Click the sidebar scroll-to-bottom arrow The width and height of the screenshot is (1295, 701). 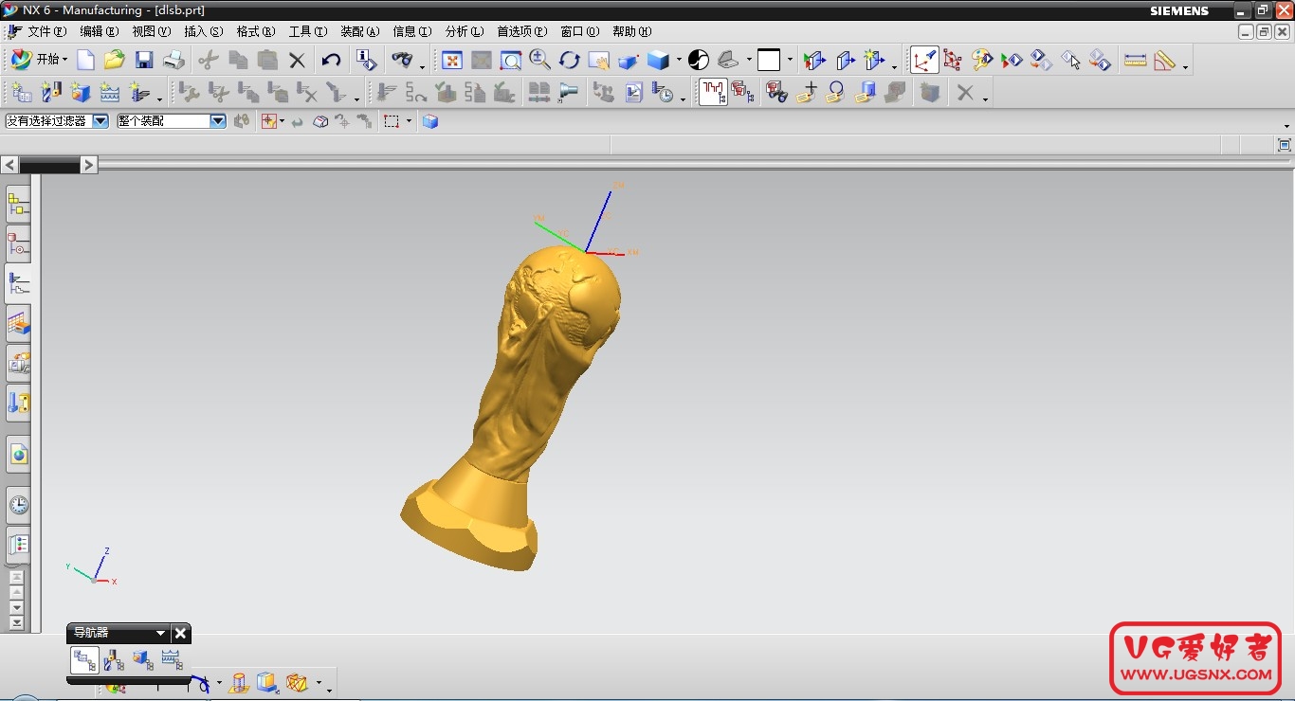[x=16, y=622]
